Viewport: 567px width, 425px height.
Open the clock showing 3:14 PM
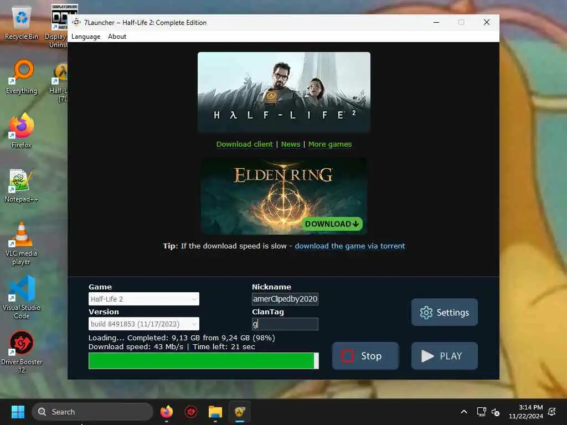pos(526,412)
